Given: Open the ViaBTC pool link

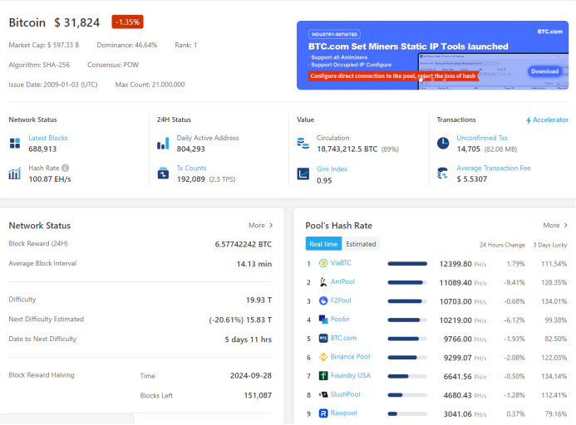Looking at the screenshot, I should pyautogui.click(x=341, y=263).
